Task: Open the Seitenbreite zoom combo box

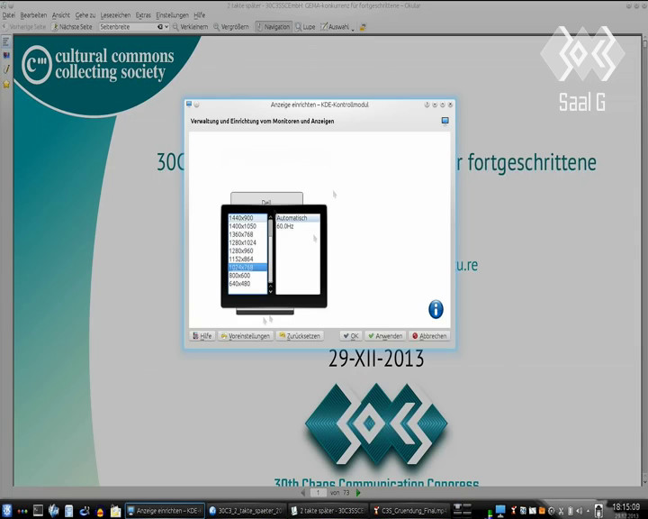Action: coord(134,27)
